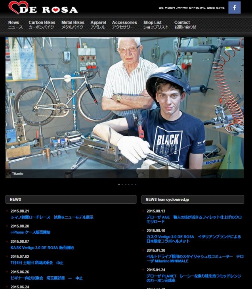The width and height of the screenshot is (252, 289).
Task: Click the 2015.08.13 date text
Action: tap(156, 211)
